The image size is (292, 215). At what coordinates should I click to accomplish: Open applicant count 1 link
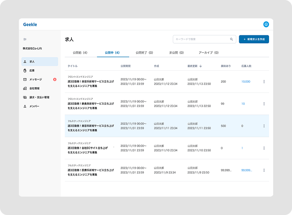(242, 148)
